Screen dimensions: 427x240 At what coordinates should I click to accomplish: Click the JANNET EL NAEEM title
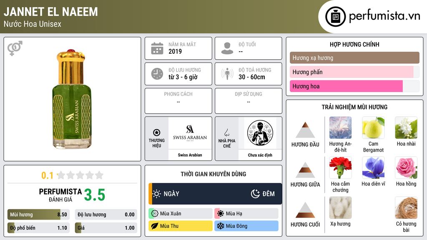(50, 12)
